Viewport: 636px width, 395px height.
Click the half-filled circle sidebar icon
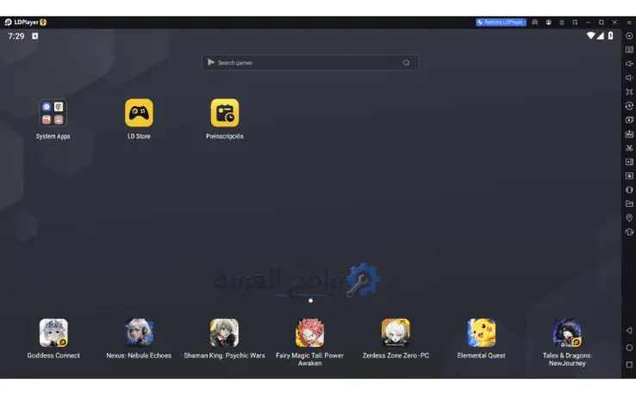(629, 190)
